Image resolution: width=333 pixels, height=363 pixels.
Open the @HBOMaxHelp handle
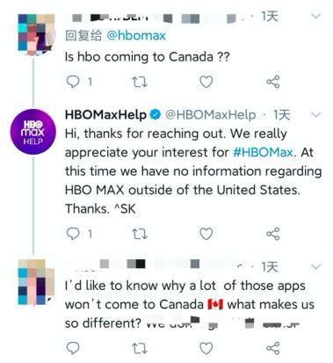click(211, 114)
